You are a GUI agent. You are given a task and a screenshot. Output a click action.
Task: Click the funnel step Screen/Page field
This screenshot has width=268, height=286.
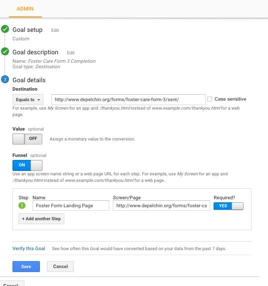(x=161, y=206)
